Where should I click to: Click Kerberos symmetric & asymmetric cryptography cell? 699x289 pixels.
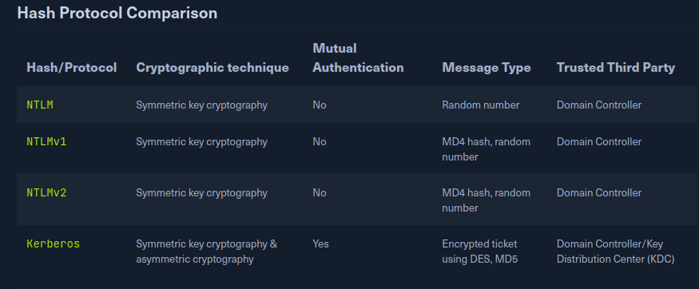pyautogui.click(x=206, y=251)
